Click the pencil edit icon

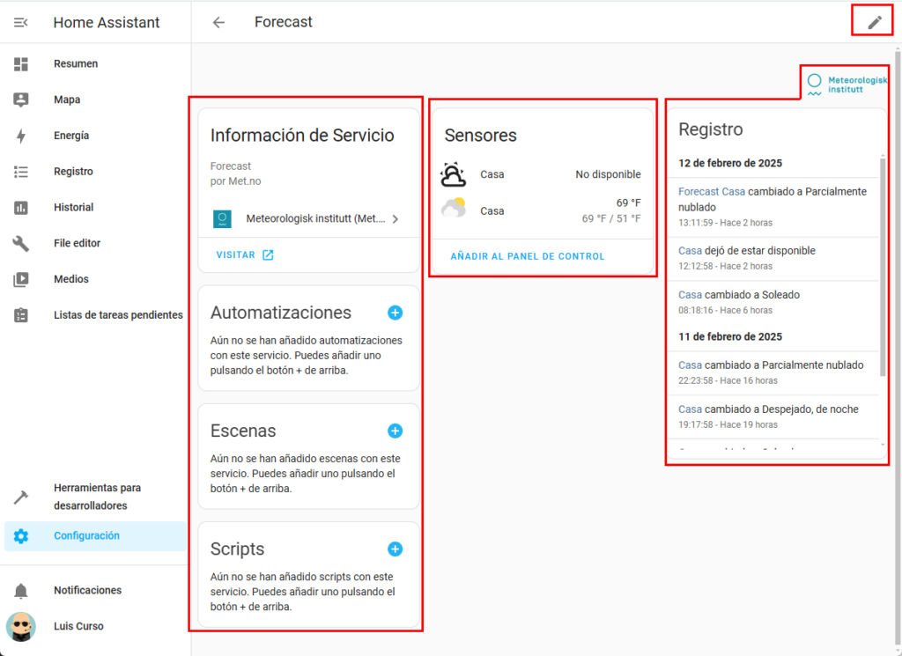coord(874,22)
